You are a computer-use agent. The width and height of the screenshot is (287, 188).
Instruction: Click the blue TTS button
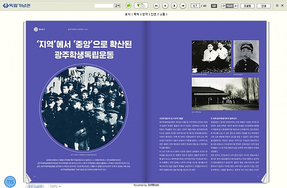(10, 182)
